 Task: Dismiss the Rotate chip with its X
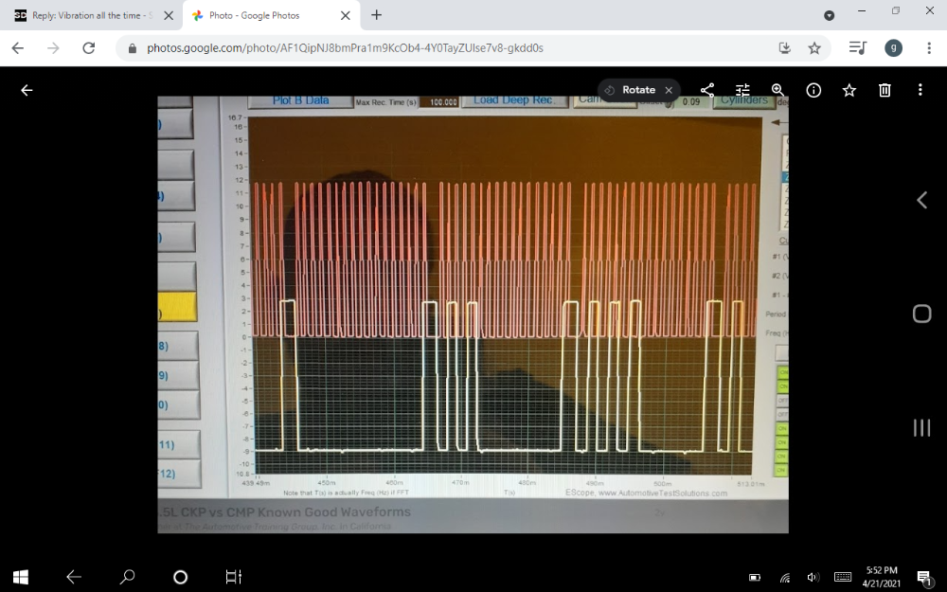669,90
